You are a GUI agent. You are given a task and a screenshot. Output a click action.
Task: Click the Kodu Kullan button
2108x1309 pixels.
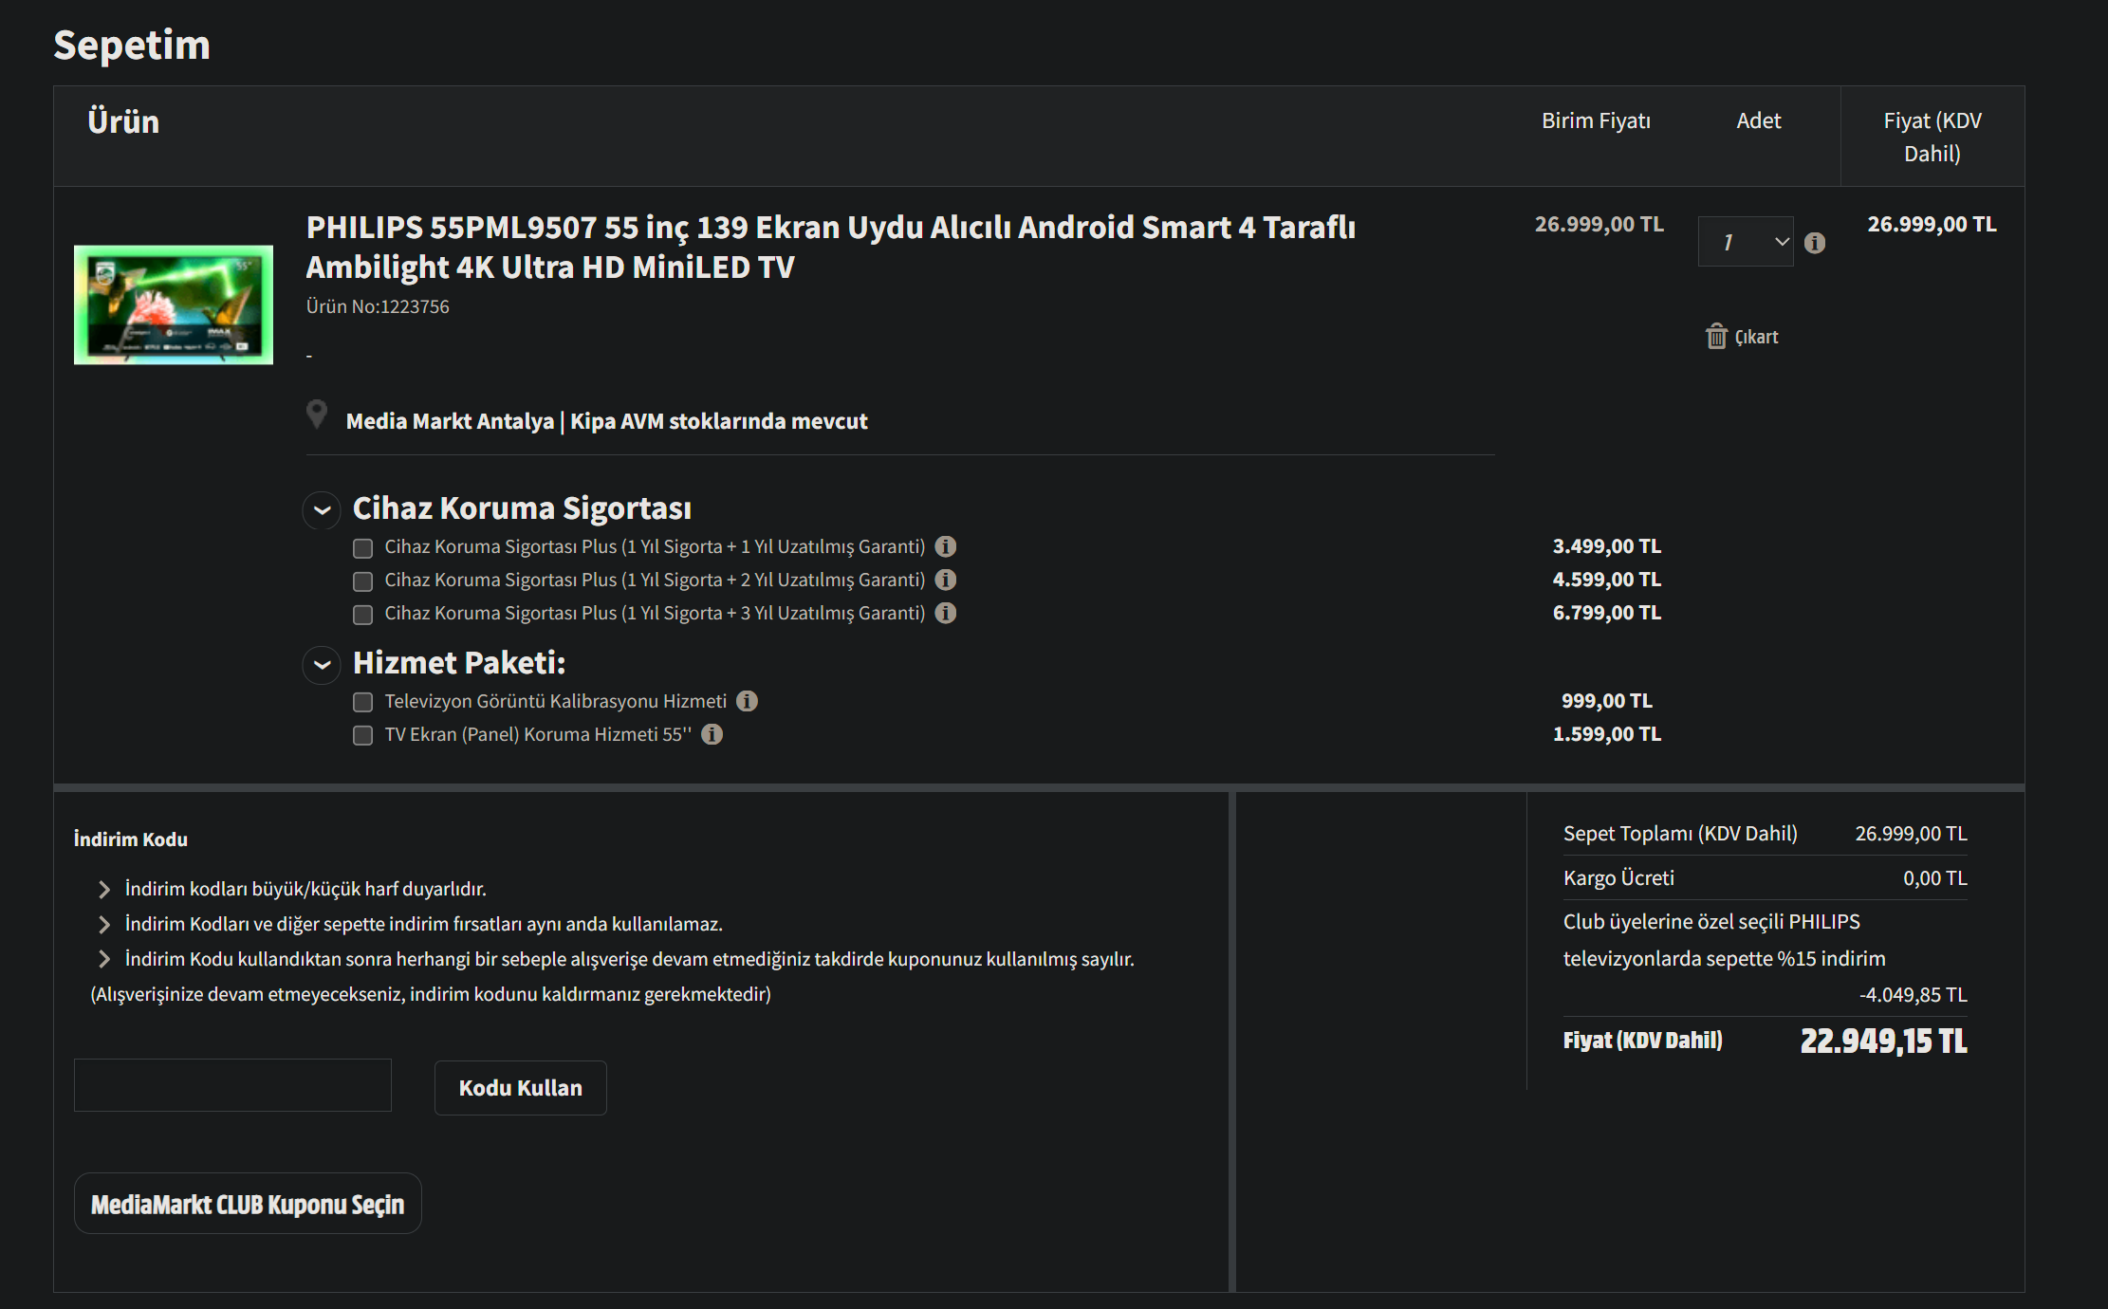(520, 1088)
